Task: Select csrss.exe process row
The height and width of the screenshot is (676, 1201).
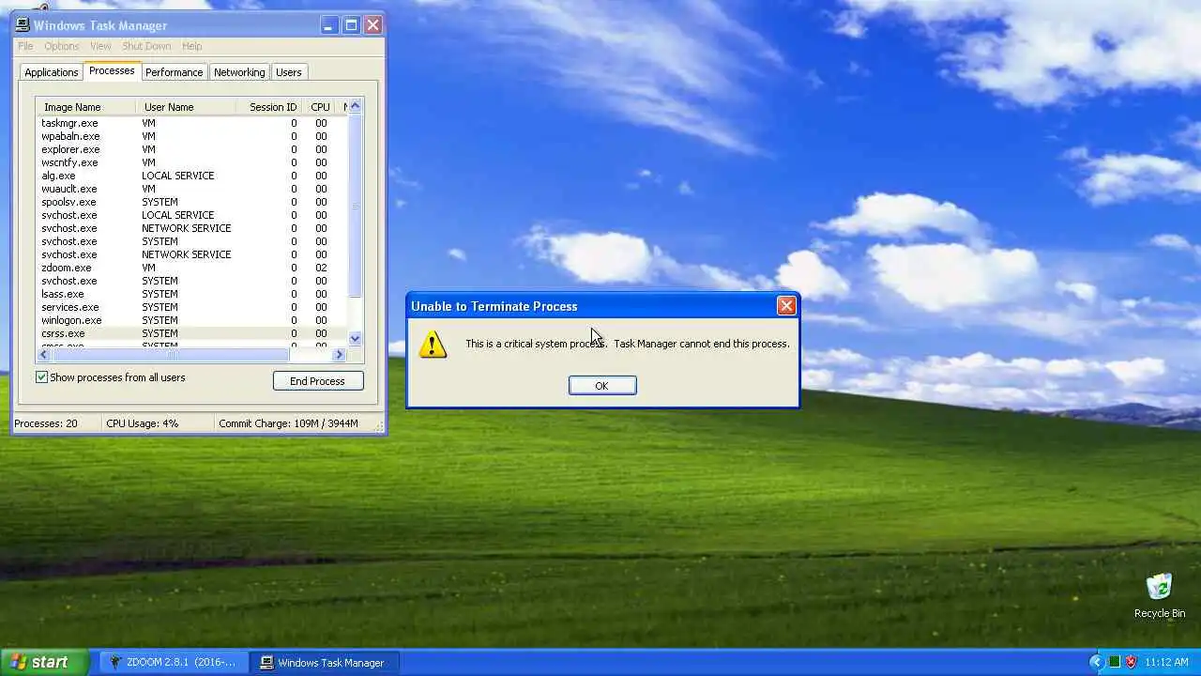Action: click(191, 333)
